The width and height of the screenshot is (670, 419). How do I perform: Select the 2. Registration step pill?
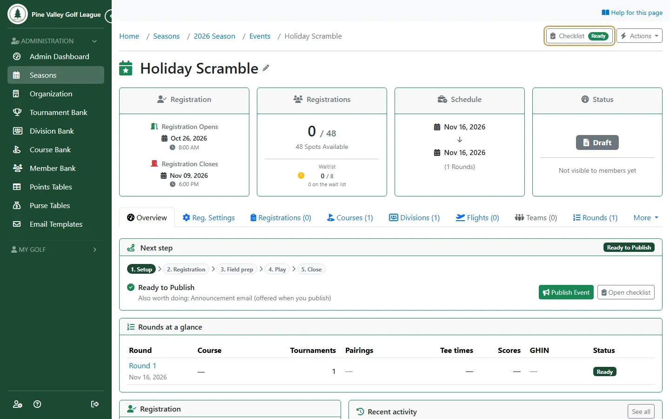pyautogui.click(x=186, y=269)
